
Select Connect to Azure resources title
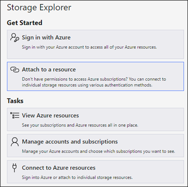point(58,168)
